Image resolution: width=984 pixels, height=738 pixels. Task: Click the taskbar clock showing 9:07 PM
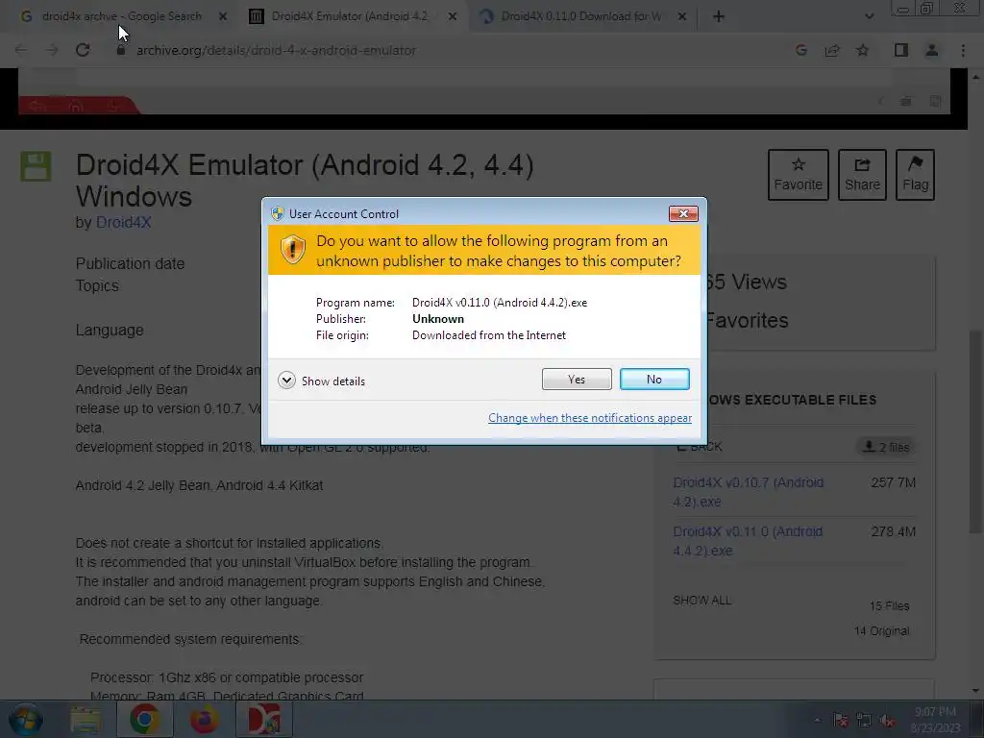tap(935, 720)
